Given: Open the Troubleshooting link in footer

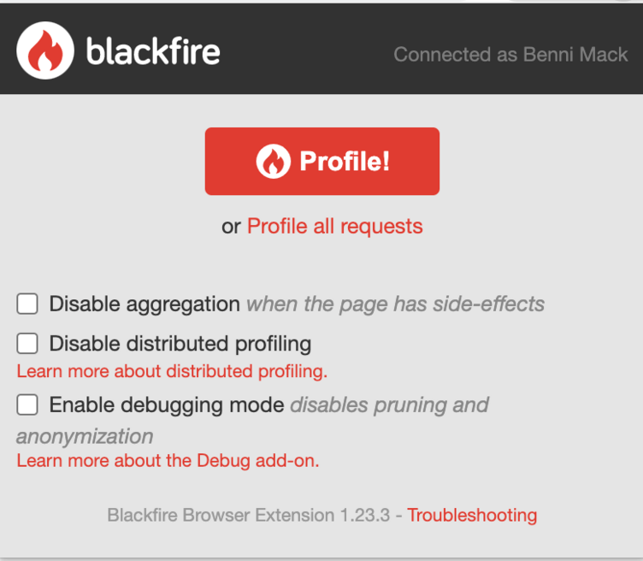Looking at the screenshot, I should pos(472,515).
